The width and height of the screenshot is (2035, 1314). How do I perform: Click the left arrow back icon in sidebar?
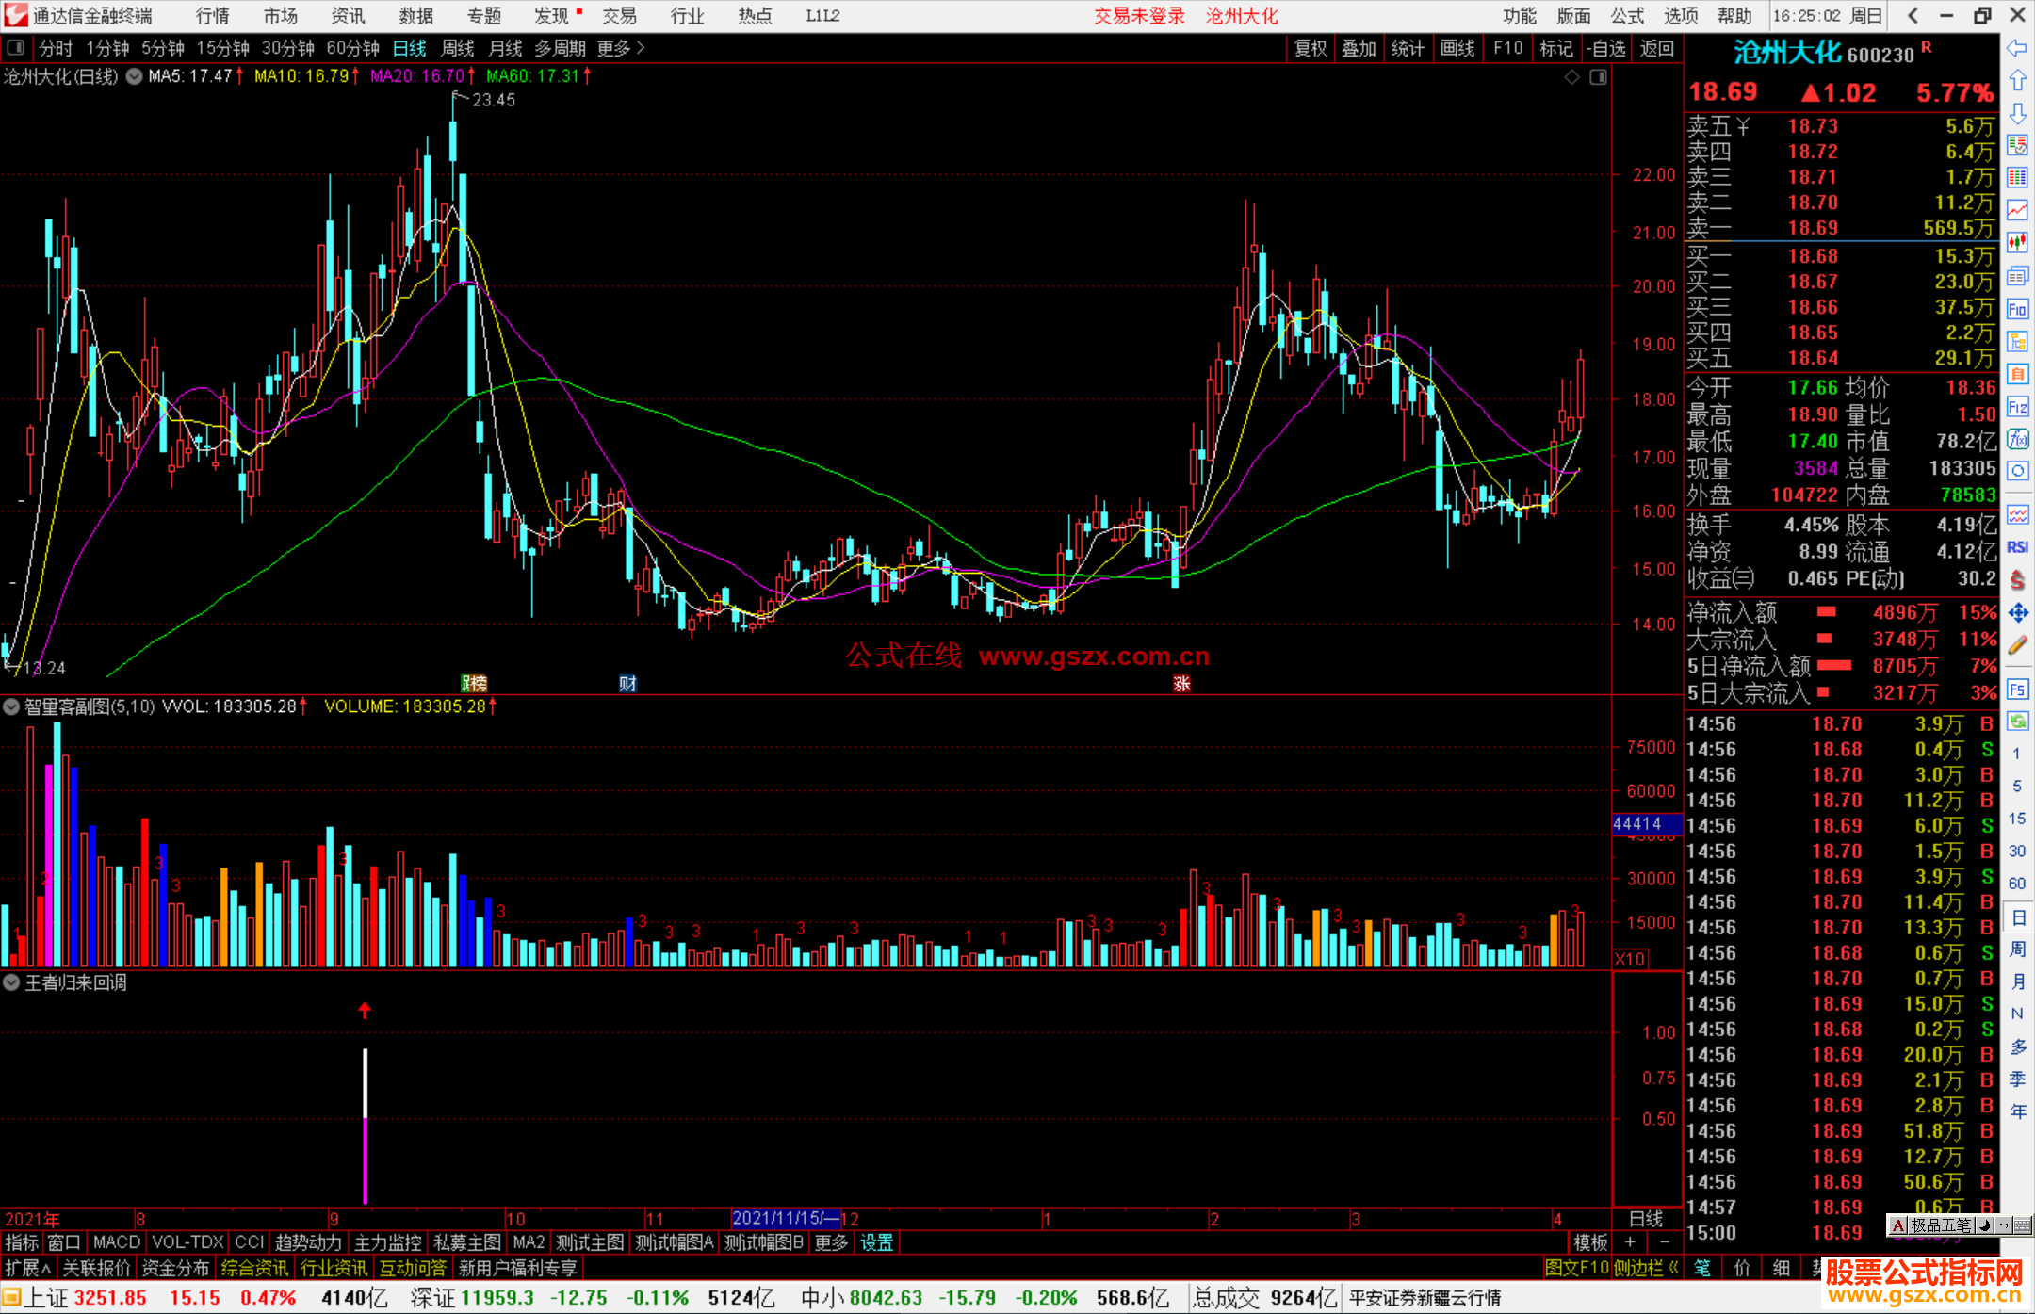point(2017,48)
